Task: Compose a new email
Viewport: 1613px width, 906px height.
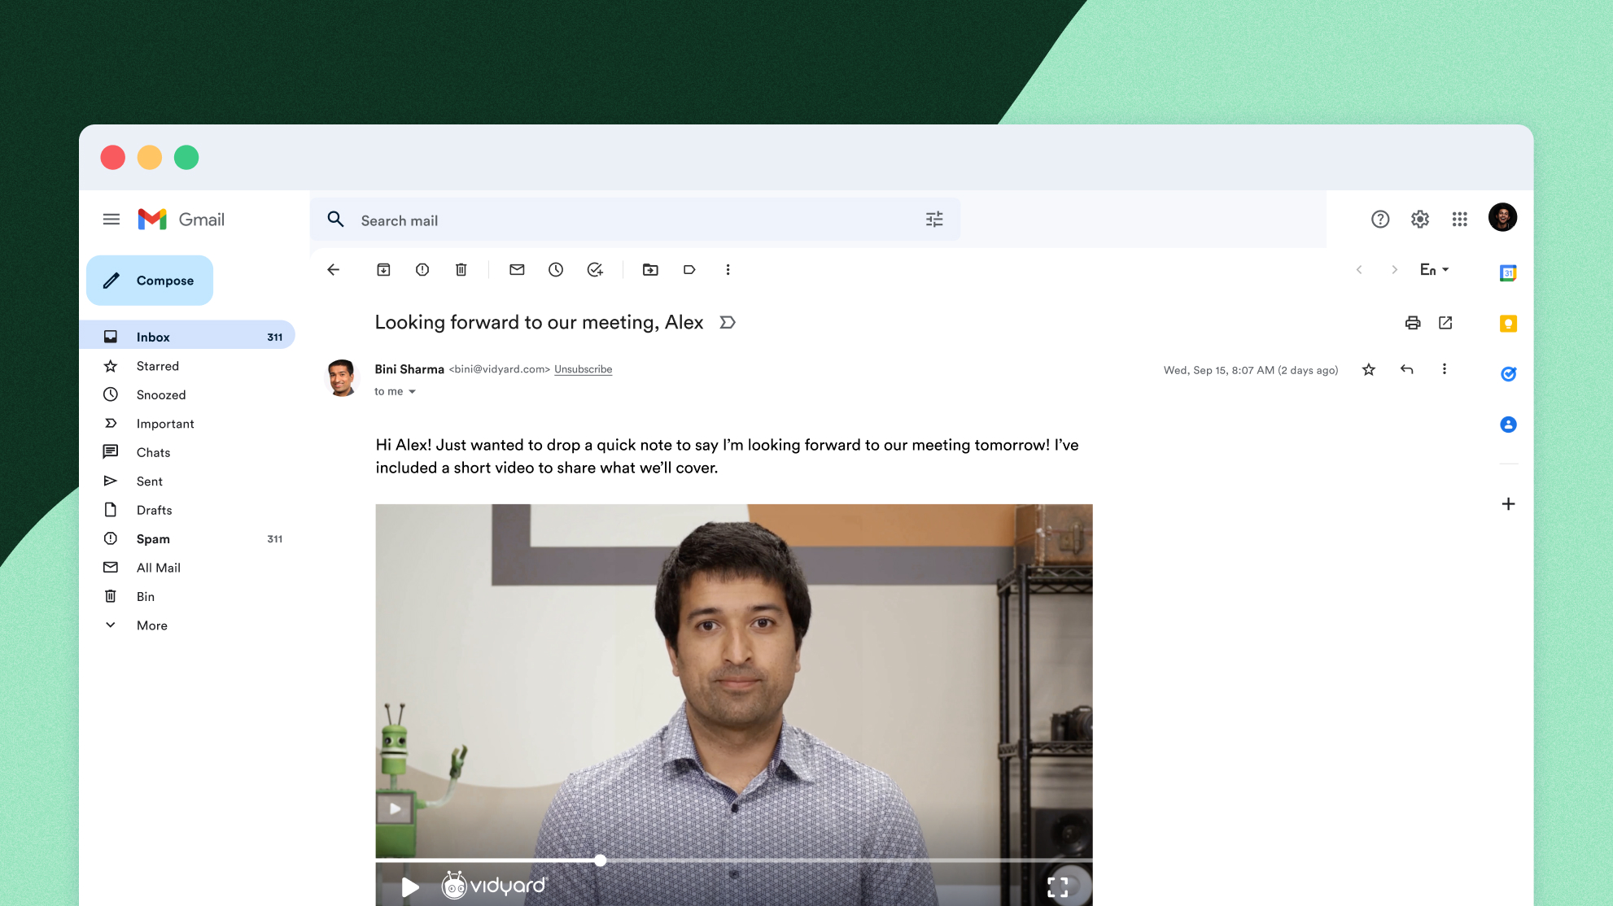Action: click(x=150, y=280)
